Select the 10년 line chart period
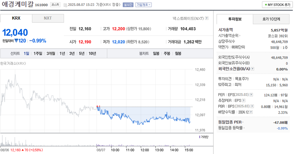The height and width of the screenshot is (154, 294). [92, 53]
